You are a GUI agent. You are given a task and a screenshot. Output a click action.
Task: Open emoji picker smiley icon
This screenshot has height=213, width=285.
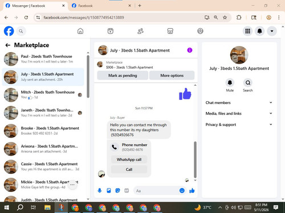(x=182, y=190)
